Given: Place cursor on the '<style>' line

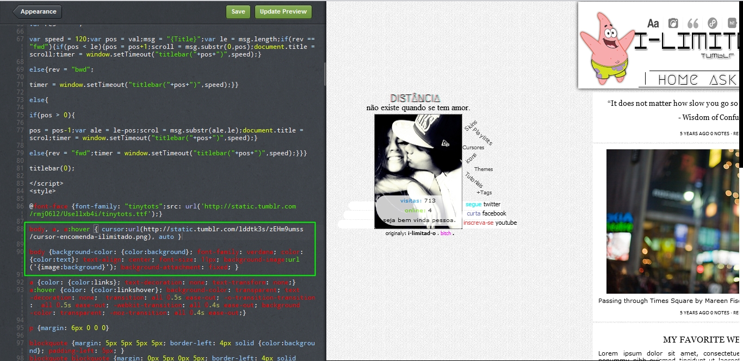Looking at the screenshot, I should coord(42,191).
